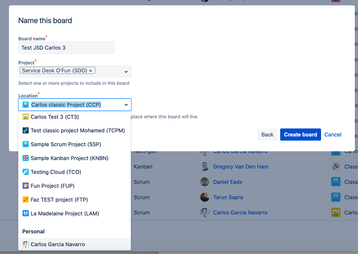Click the Create board button
The width and height of the screenshot is (358, 254).
click(x=300, y=135)
